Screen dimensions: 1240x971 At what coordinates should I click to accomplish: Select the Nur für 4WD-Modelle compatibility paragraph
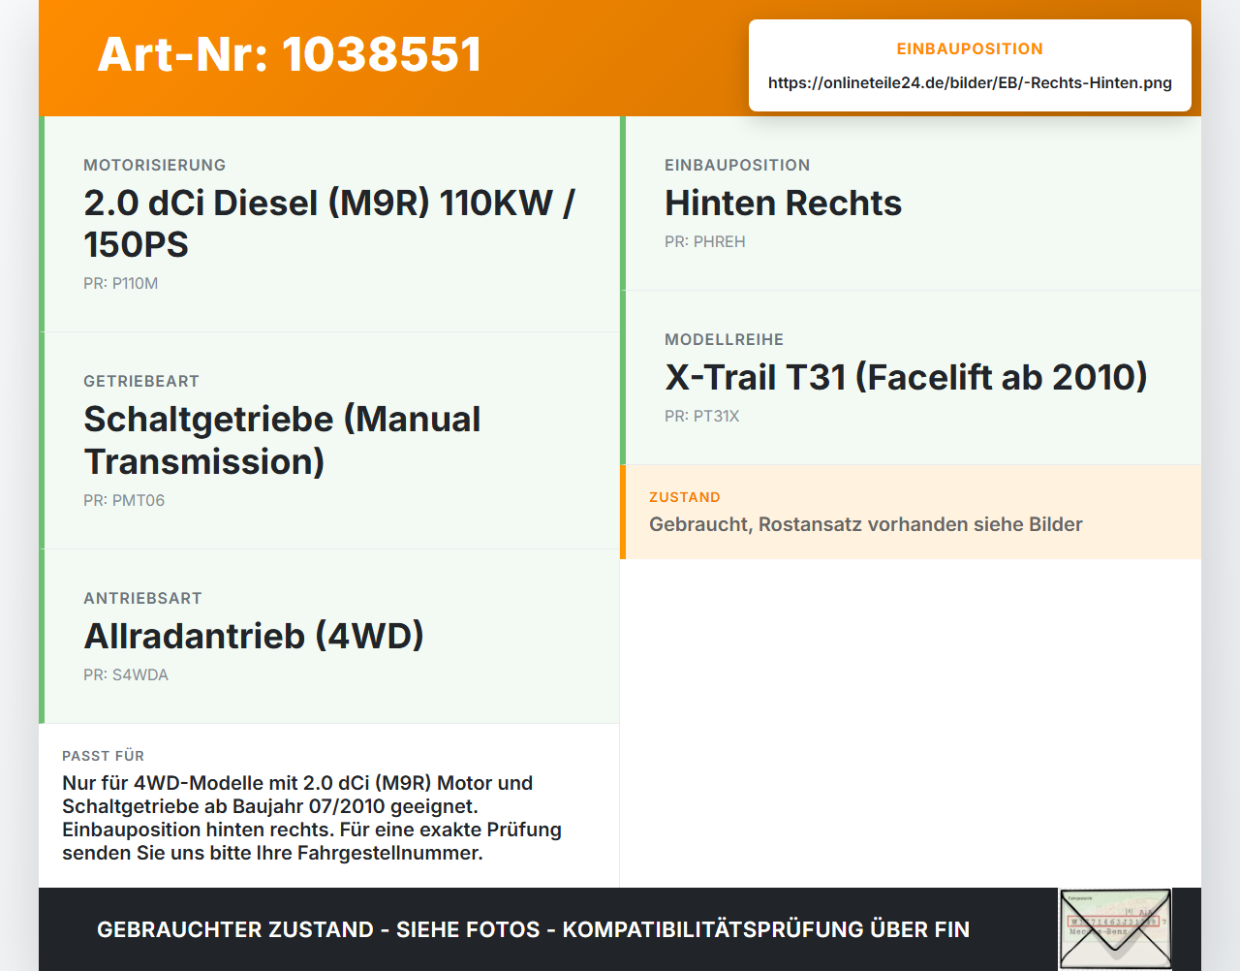pyautogui.click(x=312, y=818)
